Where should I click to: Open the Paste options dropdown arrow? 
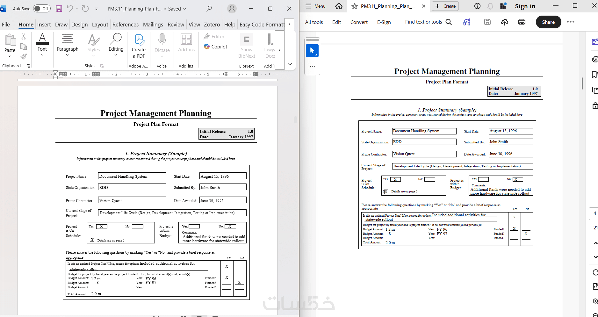(10, 56)
